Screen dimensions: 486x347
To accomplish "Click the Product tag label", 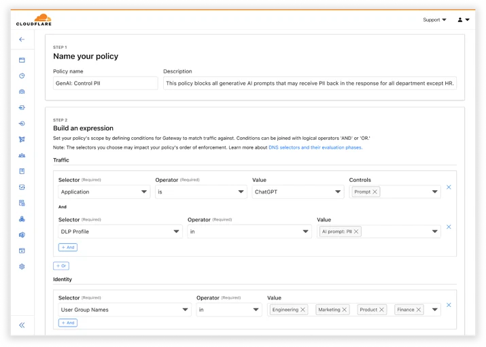I will click(368, 310).
